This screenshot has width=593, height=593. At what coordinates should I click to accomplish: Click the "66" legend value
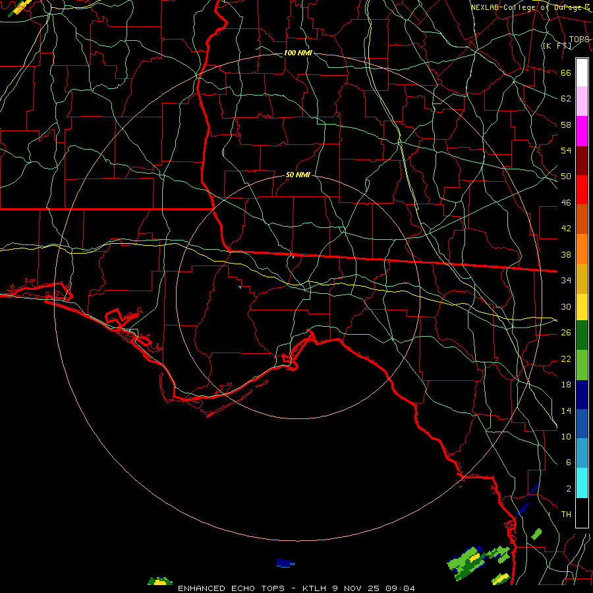(566, 72)
